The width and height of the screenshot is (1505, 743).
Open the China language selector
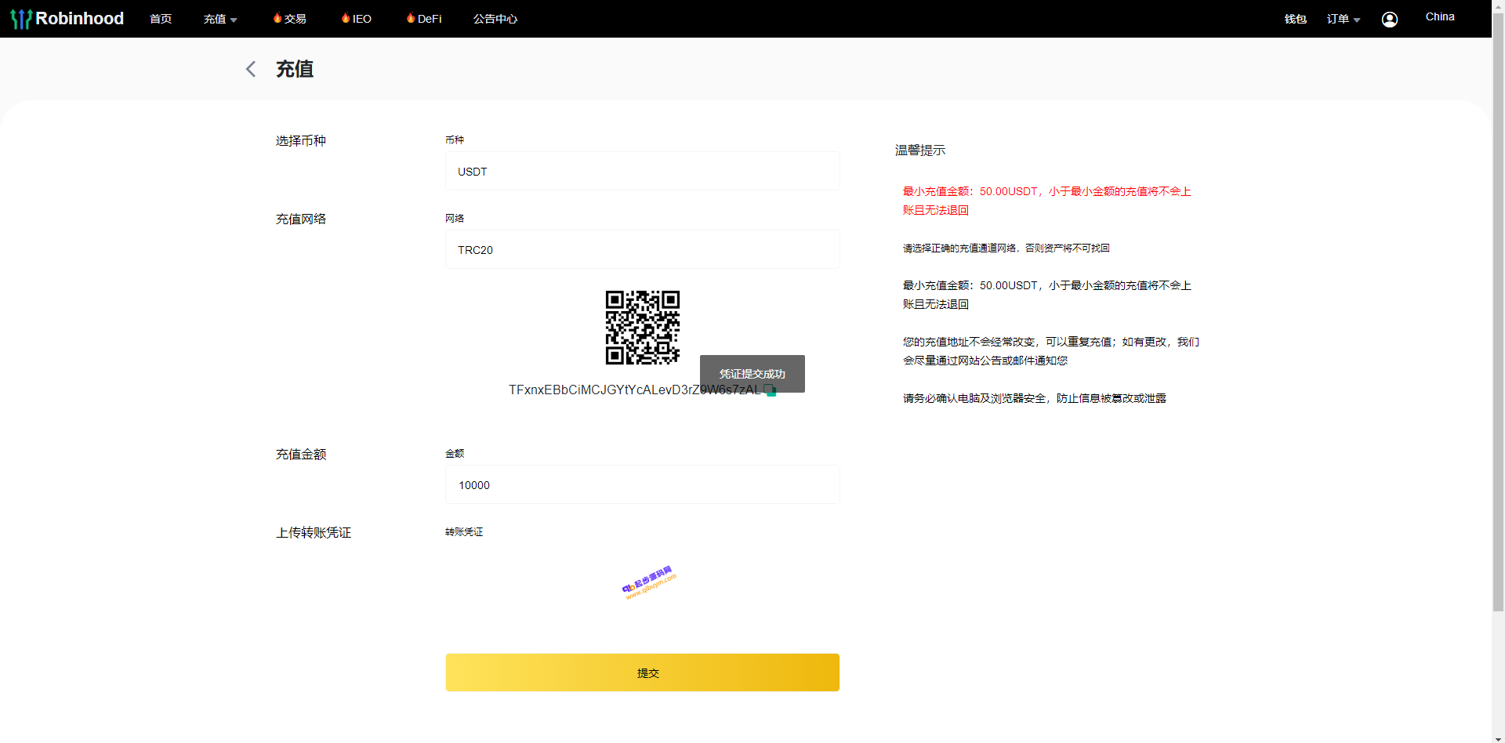point(1439,17)
